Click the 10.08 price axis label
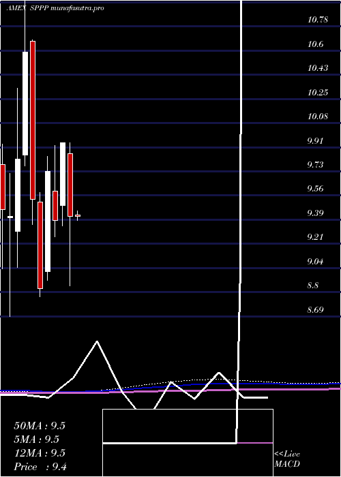 (318, 117)
